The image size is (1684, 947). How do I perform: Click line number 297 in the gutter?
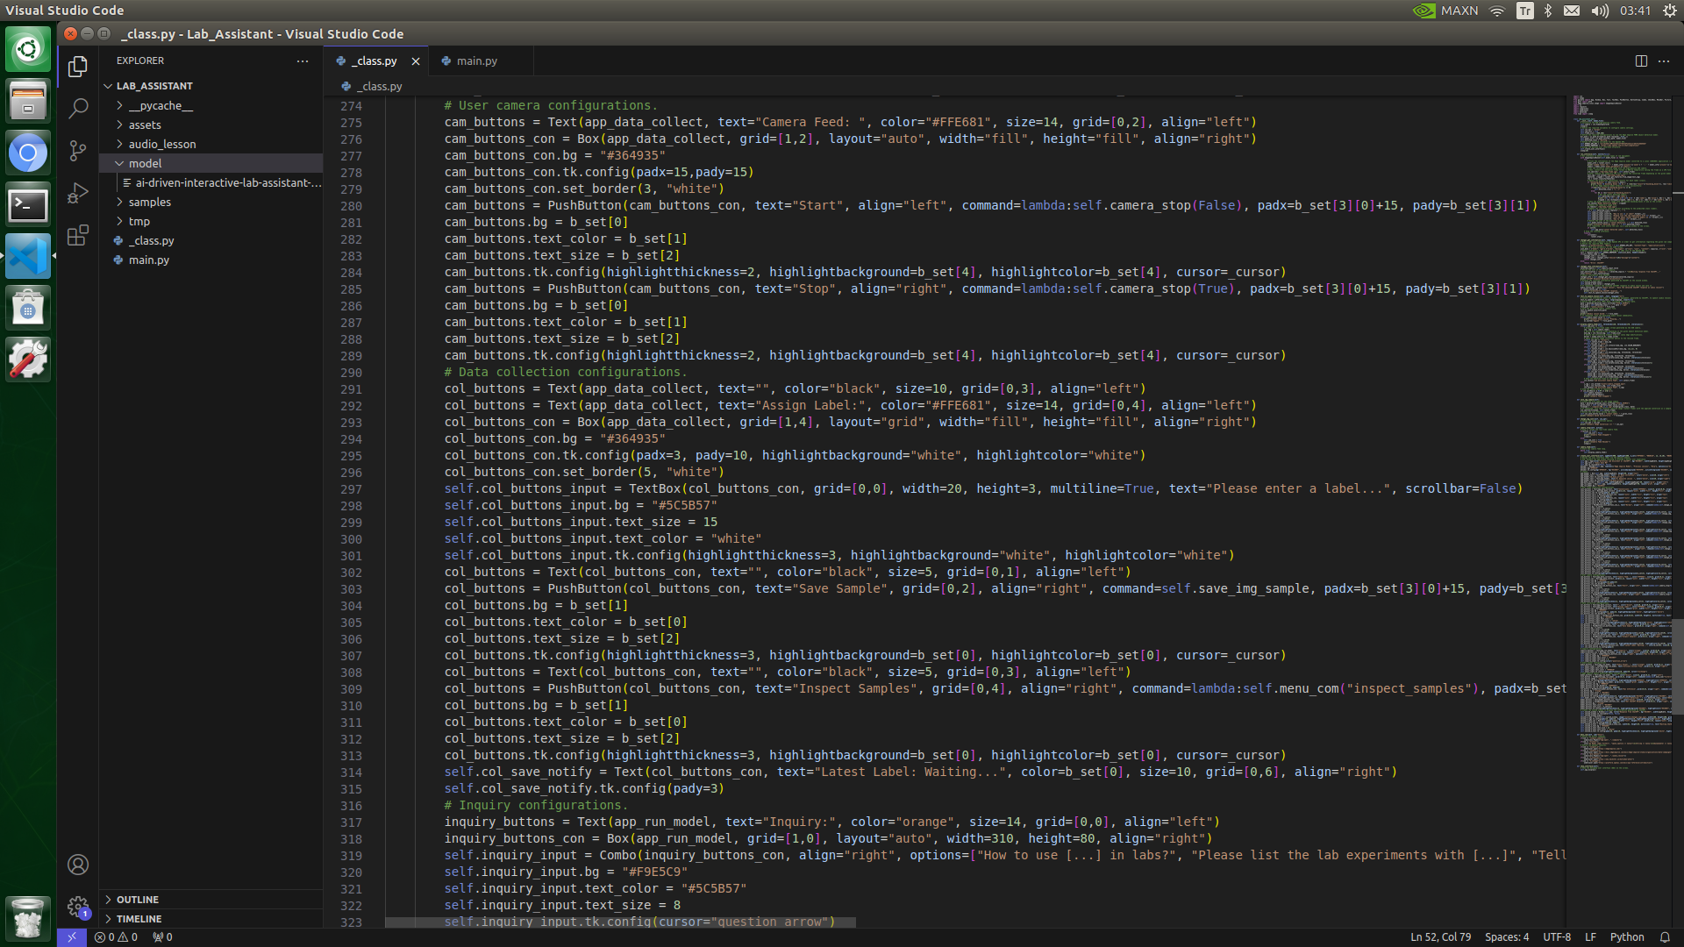[351, 489]
